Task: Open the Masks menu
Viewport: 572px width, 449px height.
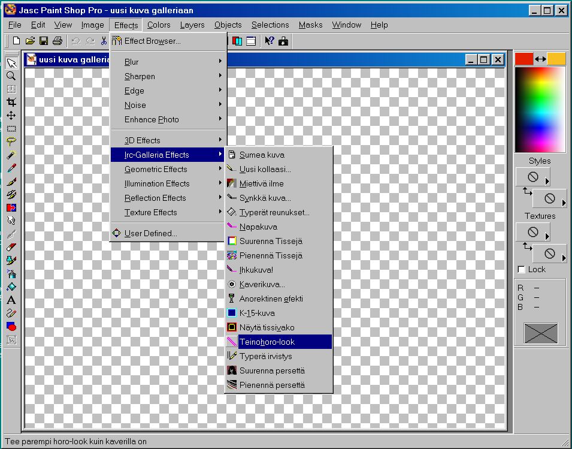Action: click(310, 25)
